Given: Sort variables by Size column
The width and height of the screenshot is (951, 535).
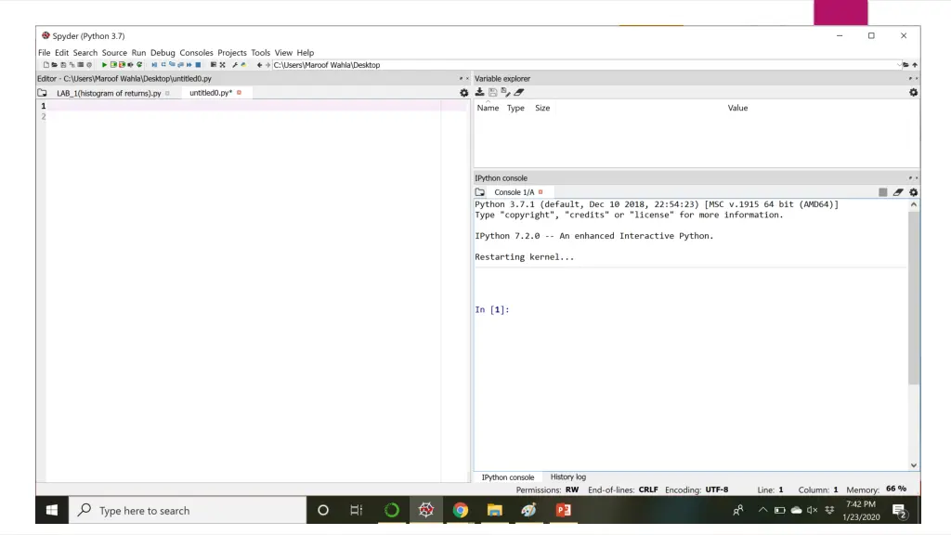Looking at the screenshot, I should [542, 108].
